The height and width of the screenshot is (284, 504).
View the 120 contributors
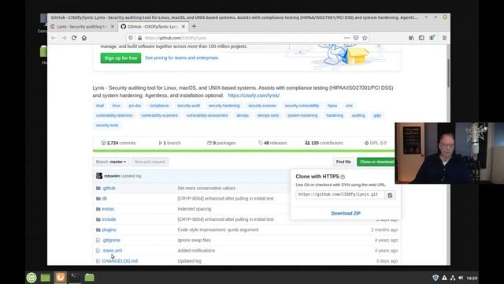point(324,143)
